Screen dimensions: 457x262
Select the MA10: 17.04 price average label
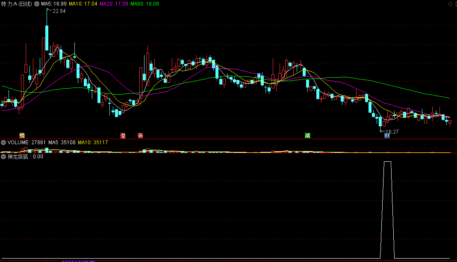[x=83, y=4]
